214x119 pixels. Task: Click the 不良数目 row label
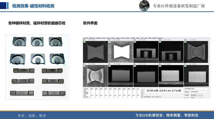pos(86,94)
